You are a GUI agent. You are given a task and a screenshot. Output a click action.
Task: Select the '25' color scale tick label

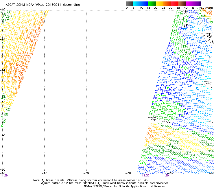coord(163,8)
